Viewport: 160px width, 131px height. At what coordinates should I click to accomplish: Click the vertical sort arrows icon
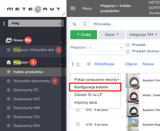[85, 24]
